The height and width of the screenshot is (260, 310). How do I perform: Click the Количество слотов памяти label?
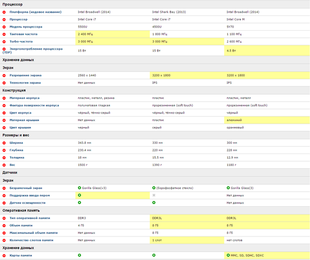point(31,240)
